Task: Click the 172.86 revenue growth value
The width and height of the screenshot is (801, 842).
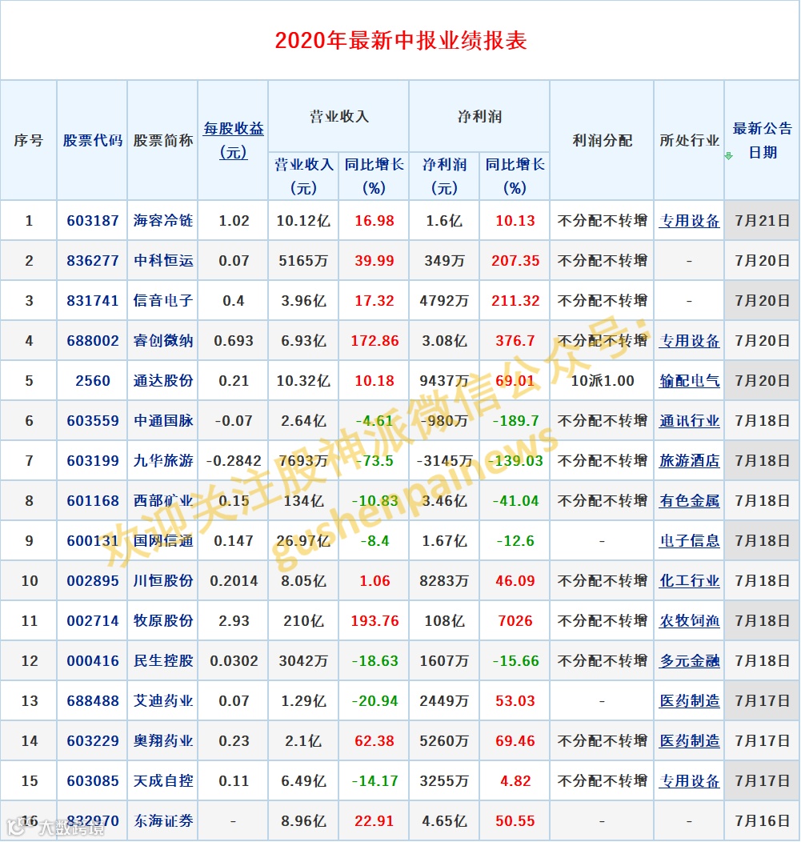Action: [374, 341]
